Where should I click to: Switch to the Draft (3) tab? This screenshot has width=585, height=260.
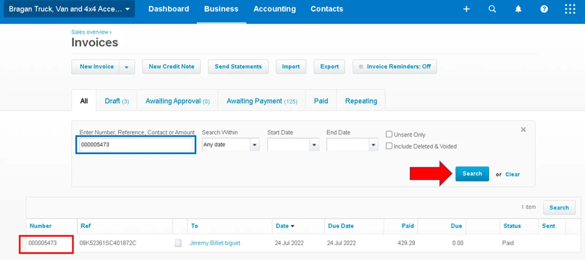coord(117,101)
